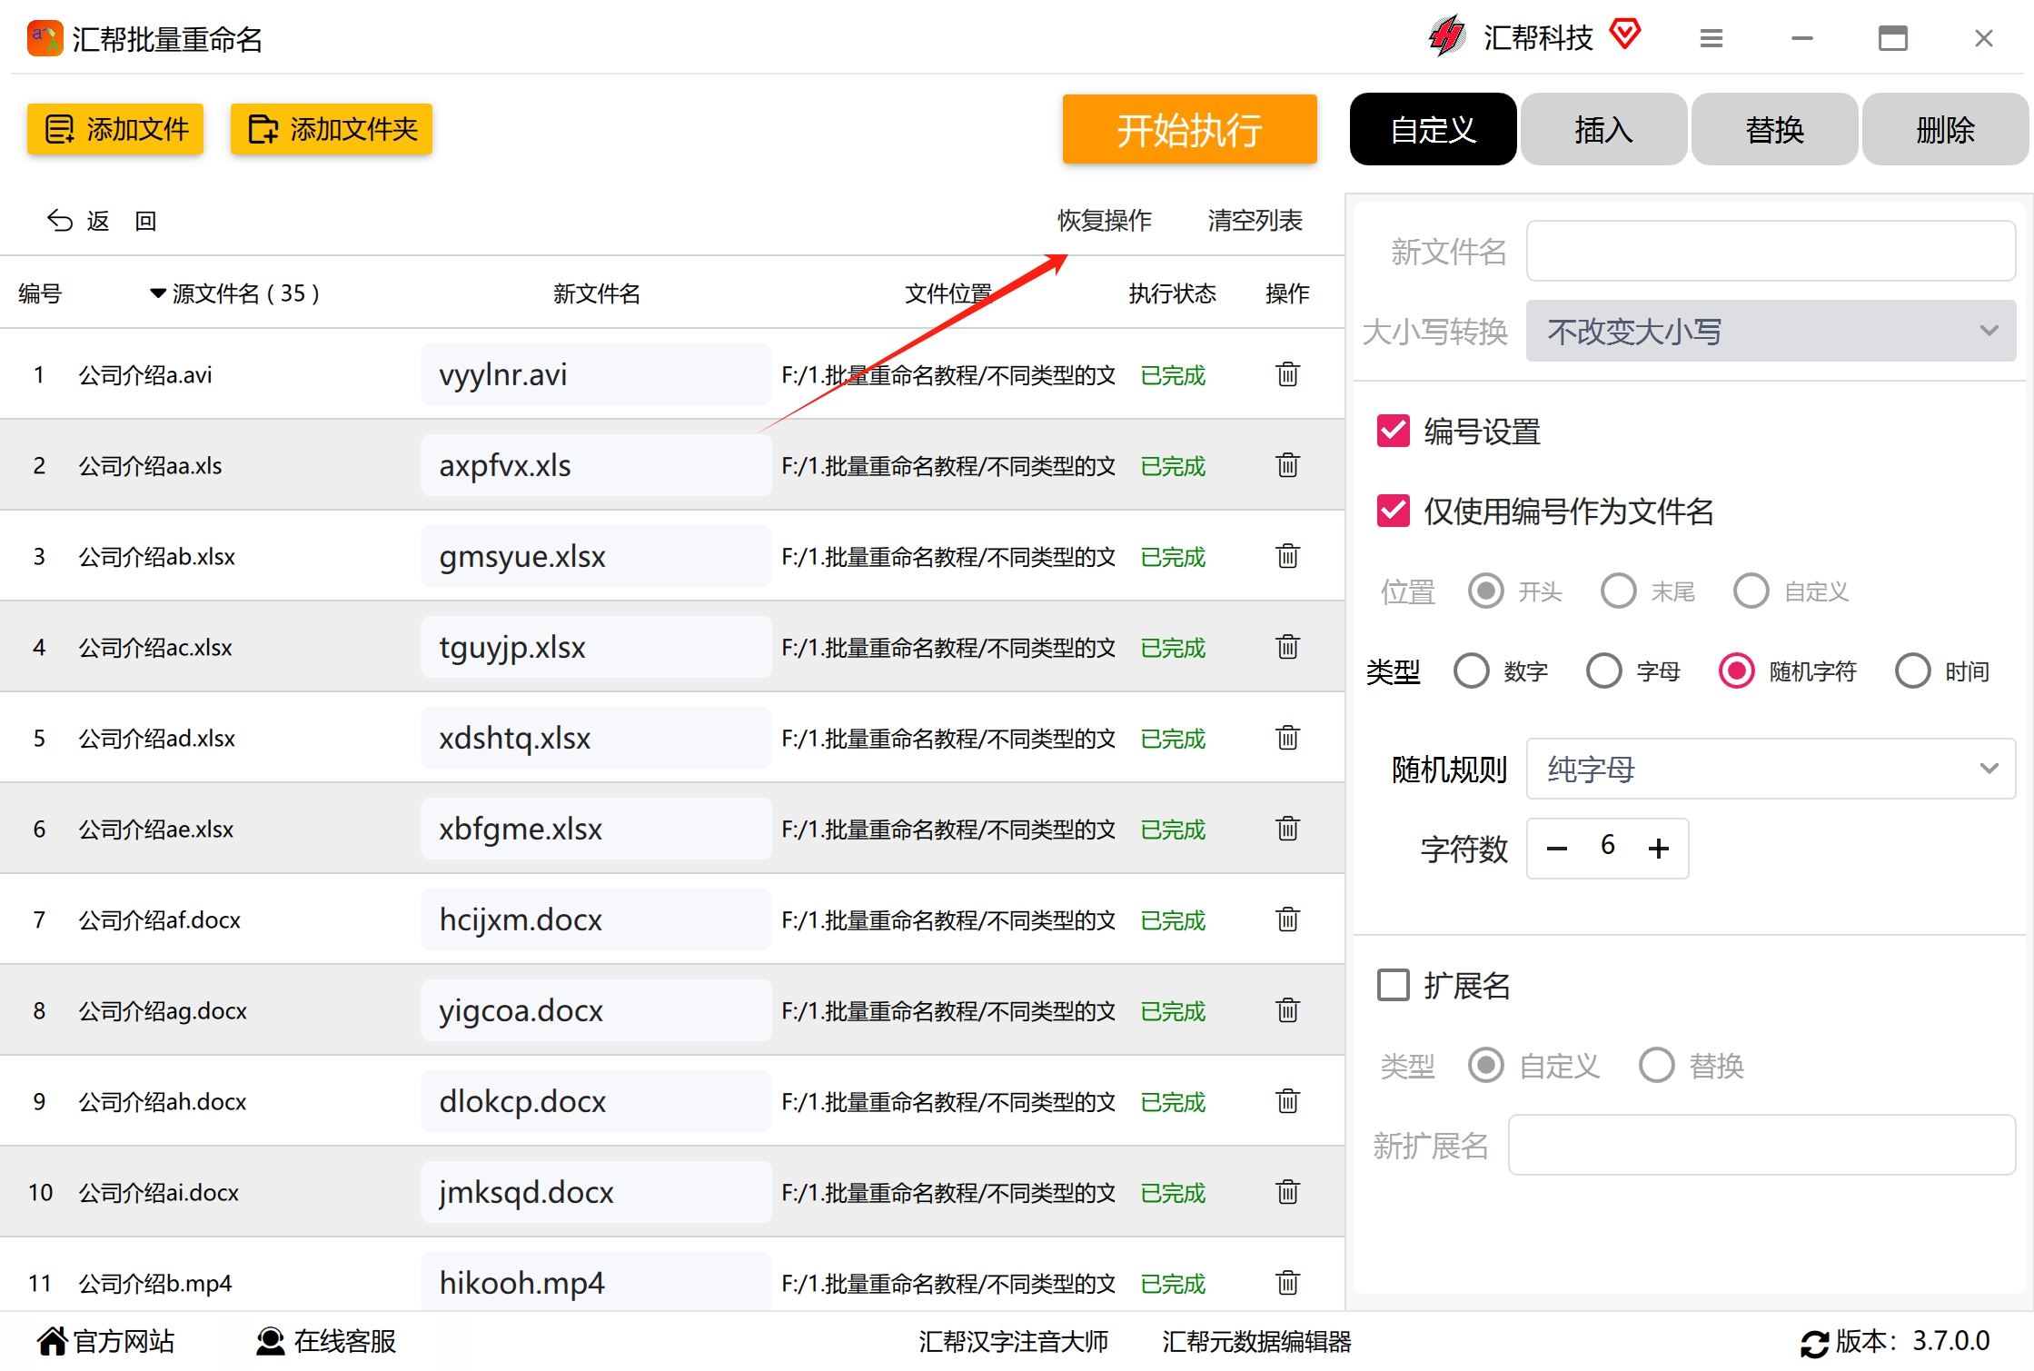Image resolution: width=2034 pixels, height=1371 pixels.
Task: Open 汇帮汉字注音大师 link
Action: 1013,1341
